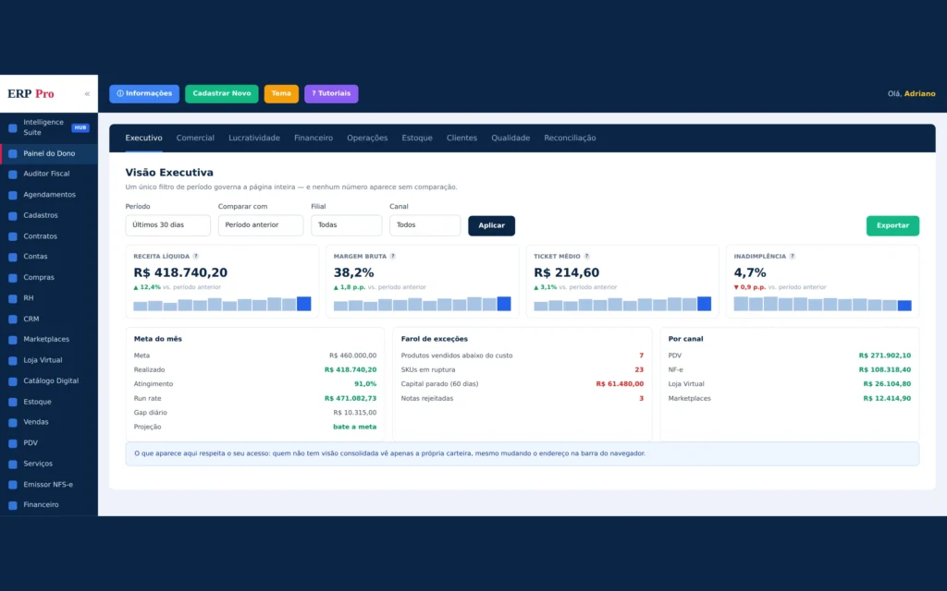Viewport: 947px width, 591px height.
Task: Click the Emissor NFS-e sidebar icon
Action: tap(13, 485)
